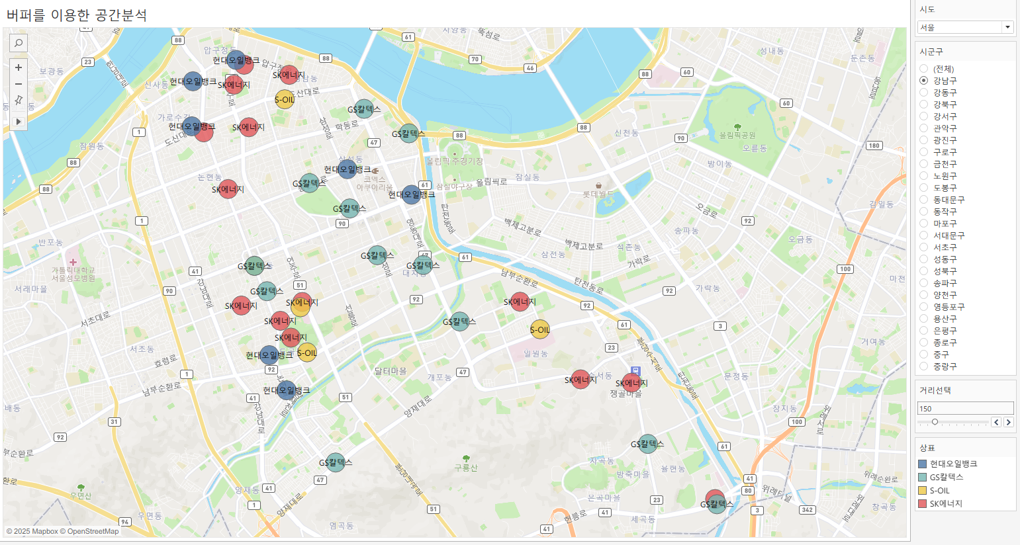The width and height of the screenshot is (1020, 545).
Task: Open the OpenStreetMap attribution link
Action: [89, 531]
